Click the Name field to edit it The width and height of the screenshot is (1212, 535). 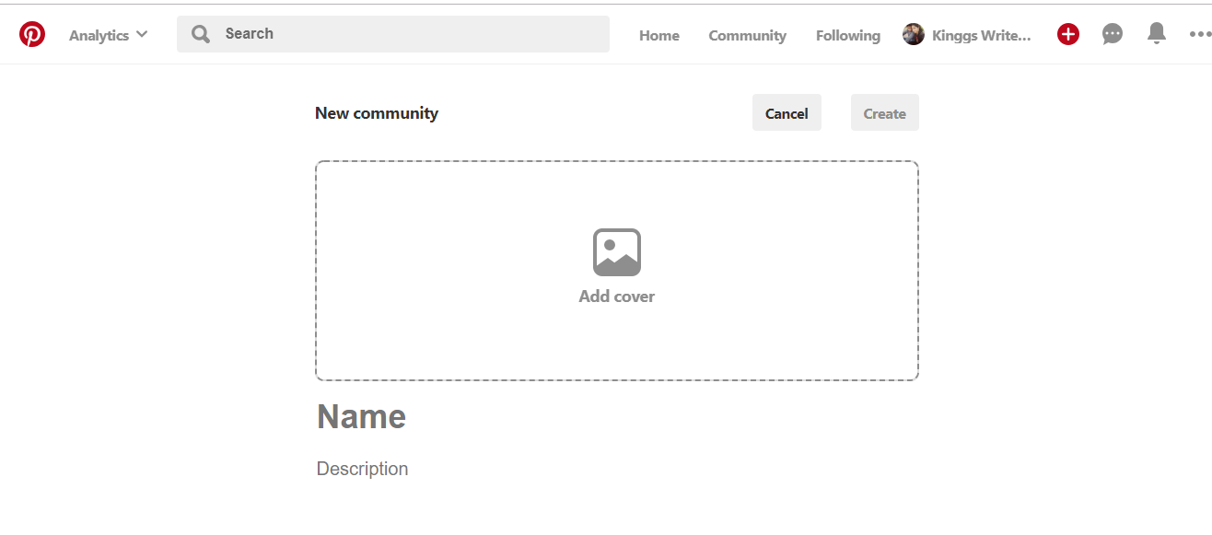point(361,416)
